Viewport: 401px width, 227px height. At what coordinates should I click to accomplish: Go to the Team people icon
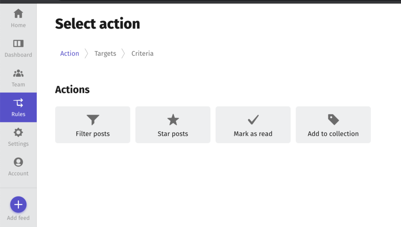[18, 73]
